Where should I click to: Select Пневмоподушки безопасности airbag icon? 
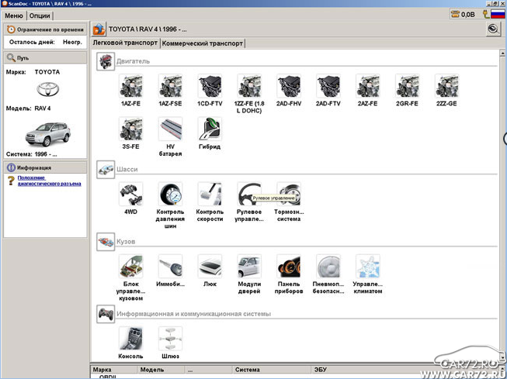(x=328, y=267)
